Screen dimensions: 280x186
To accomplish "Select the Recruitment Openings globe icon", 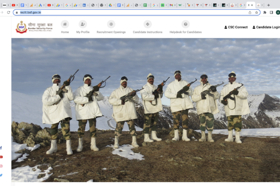I will [111, 24].
